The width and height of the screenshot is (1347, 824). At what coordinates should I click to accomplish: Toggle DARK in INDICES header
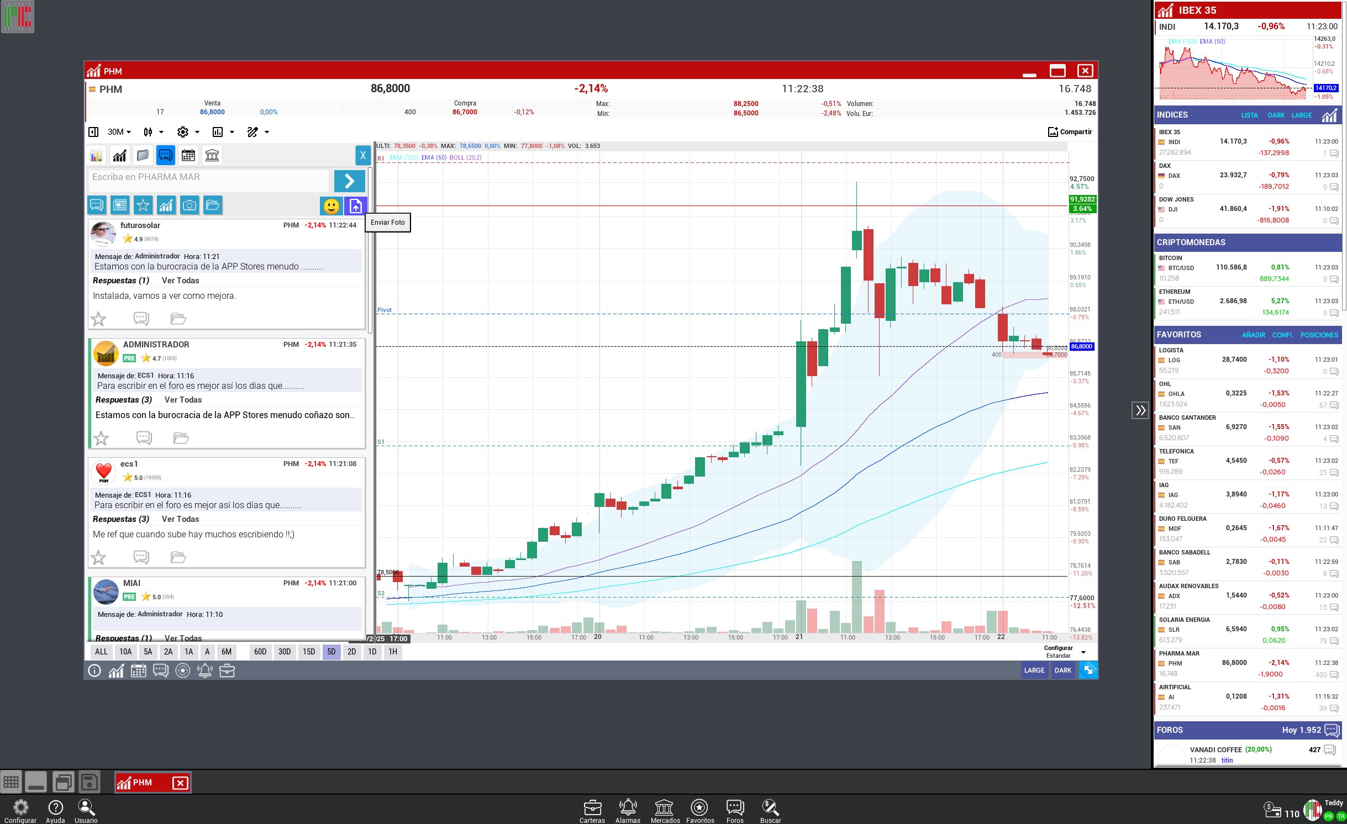(x=1276, y=115)
